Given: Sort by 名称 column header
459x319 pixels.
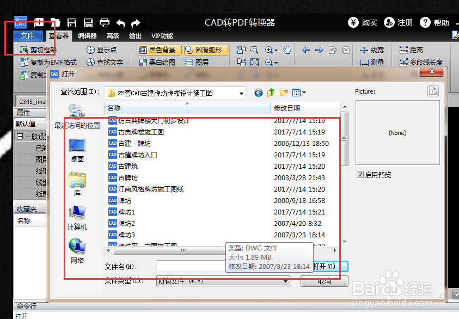Looking at the screenshot, I should pyautogui.click(x=187, y=108).
